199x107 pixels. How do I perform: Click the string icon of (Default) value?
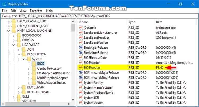pos(81,28)
